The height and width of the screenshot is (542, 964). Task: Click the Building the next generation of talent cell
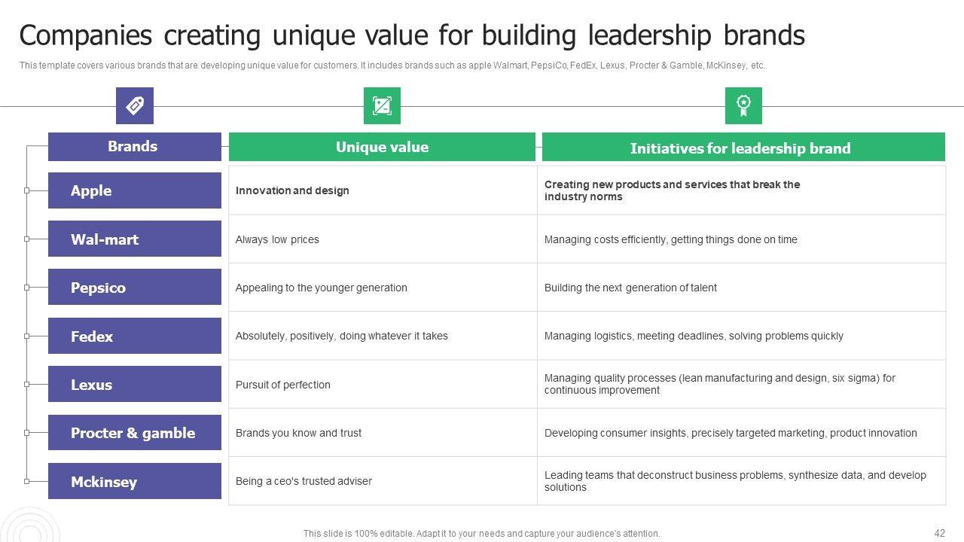pyautogui.click(x=630, y=288)
